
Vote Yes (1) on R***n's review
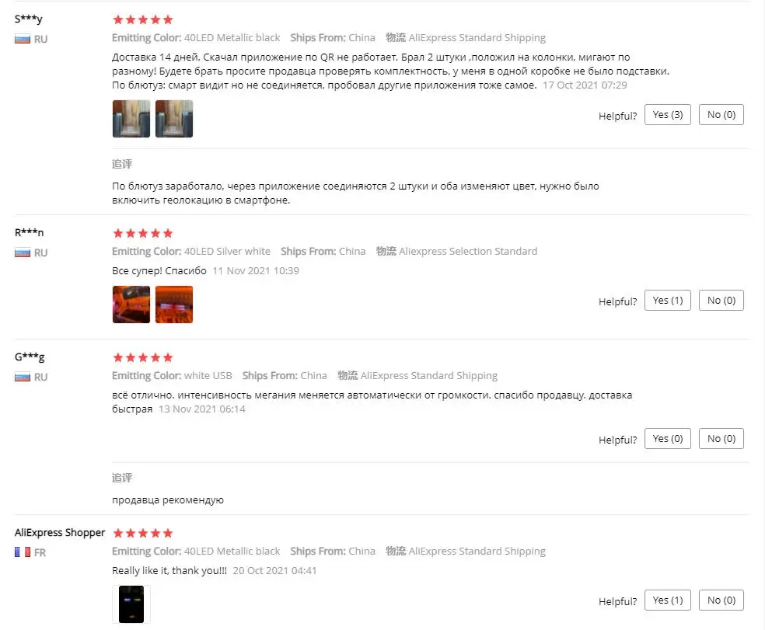coord(667,301)
